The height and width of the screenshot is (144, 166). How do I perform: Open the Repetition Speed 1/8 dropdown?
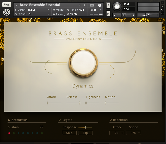point(133,133)
